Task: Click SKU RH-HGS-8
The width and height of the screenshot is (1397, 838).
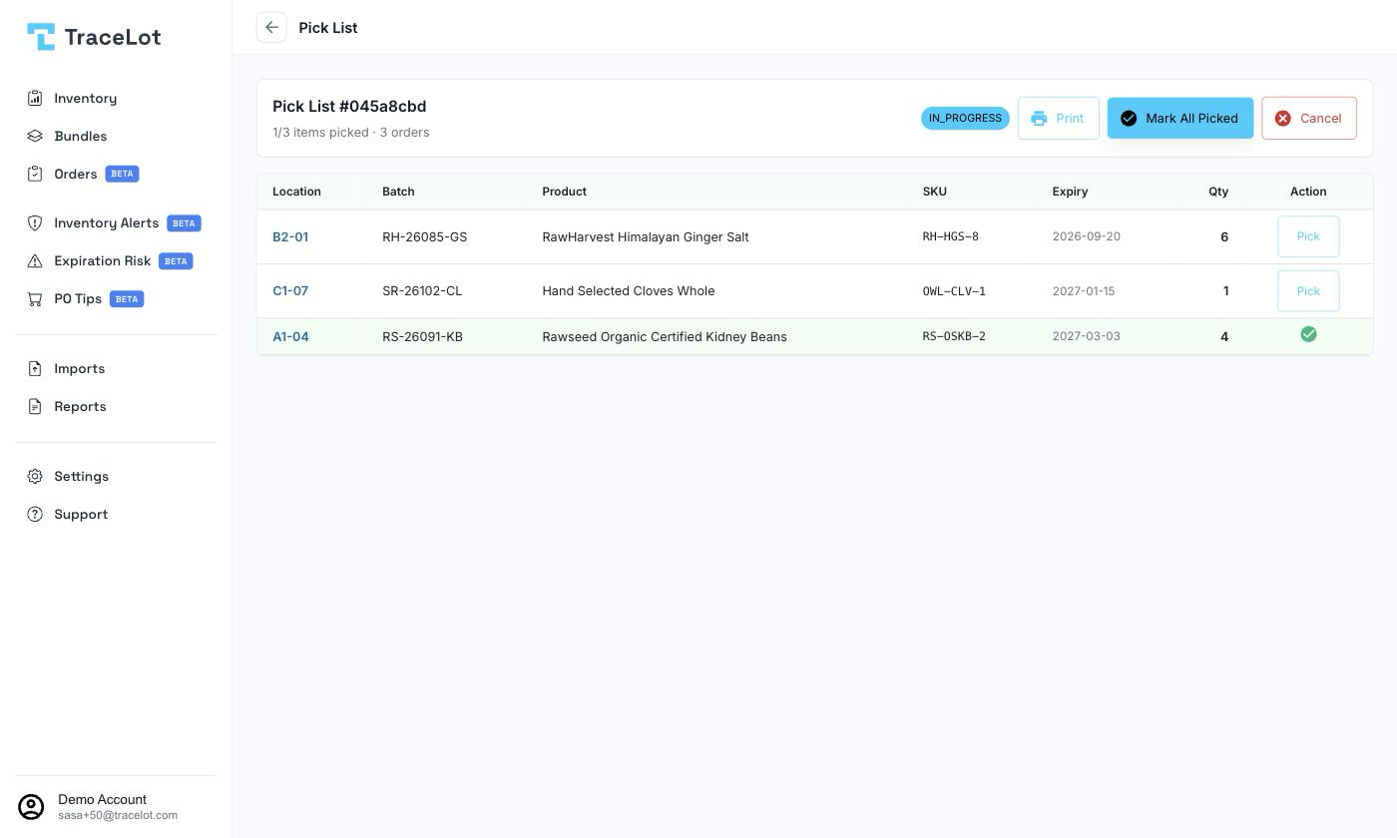Action: [x=950, y=236]
